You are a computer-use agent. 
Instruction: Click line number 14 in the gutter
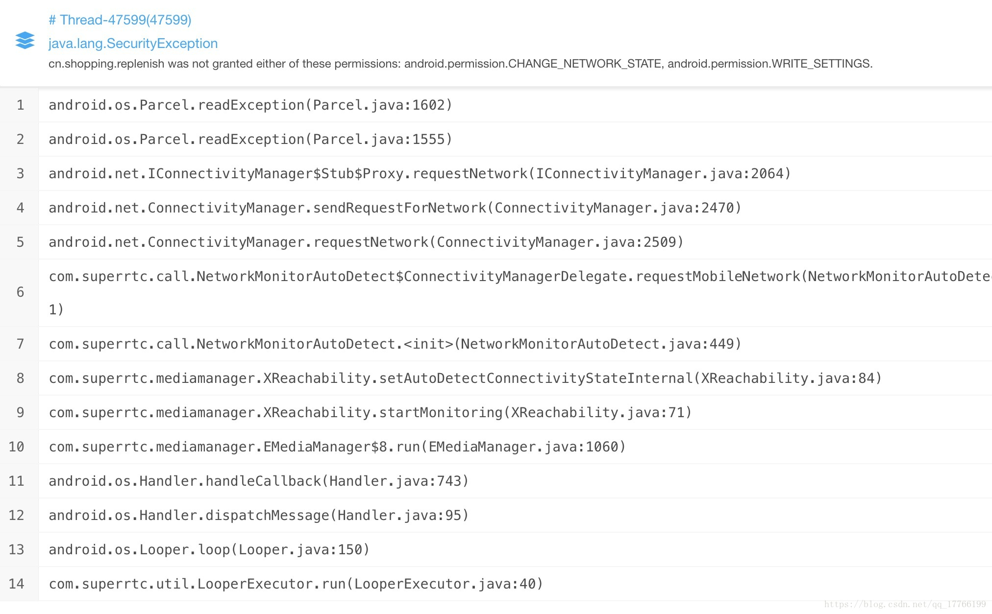click(17, 584)
